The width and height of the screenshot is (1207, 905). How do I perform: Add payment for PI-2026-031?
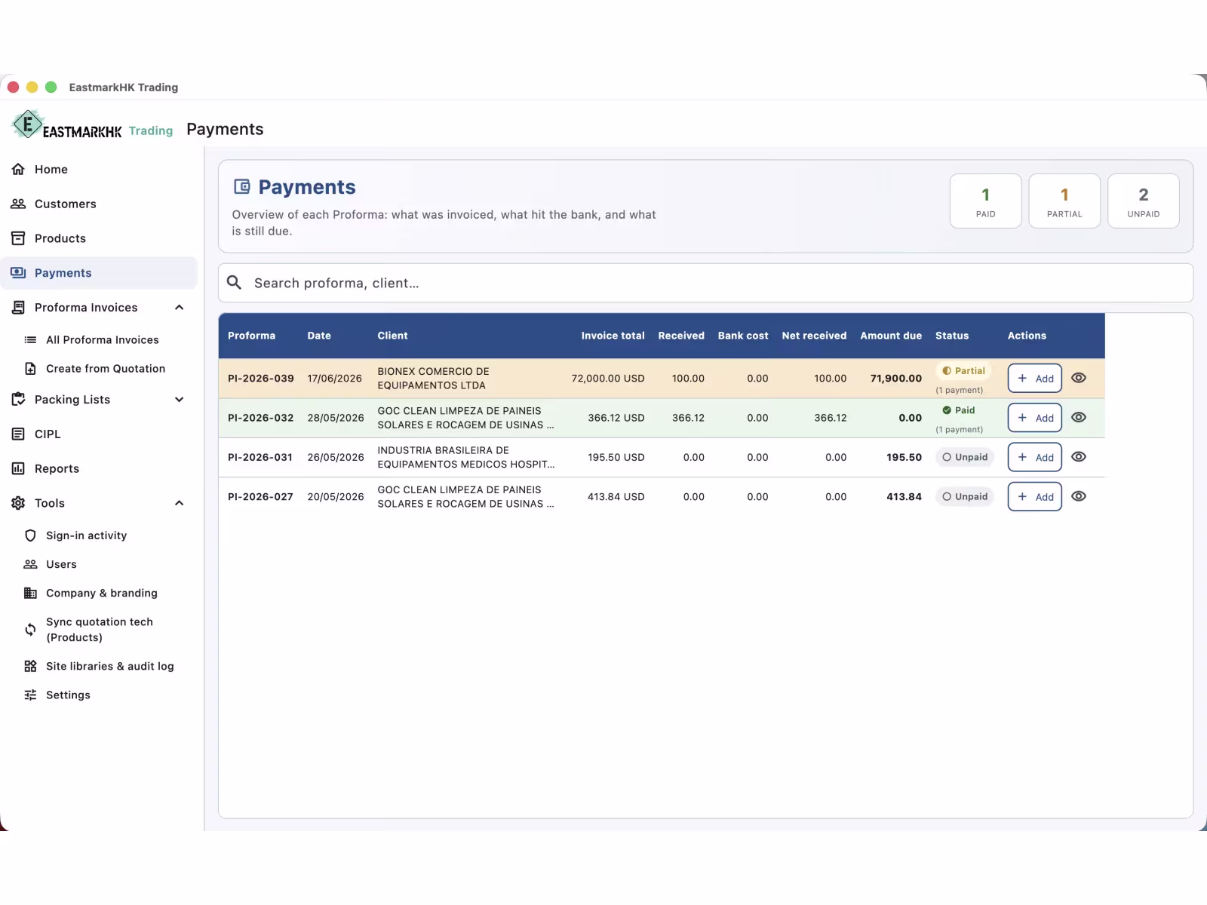[x=1035, y=457]
